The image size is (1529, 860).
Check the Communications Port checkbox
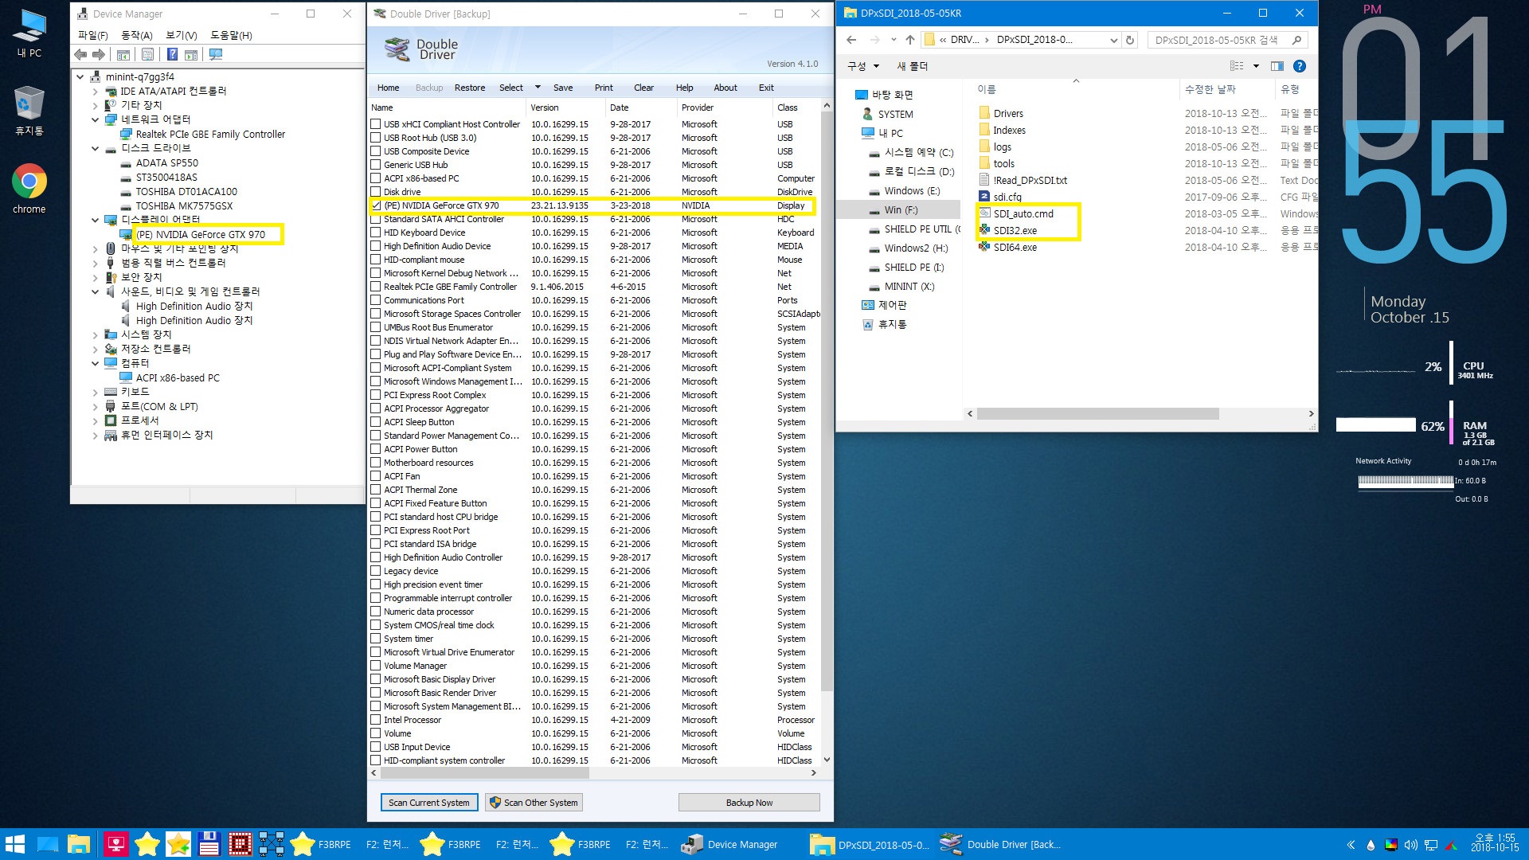[x=375, y=300]
